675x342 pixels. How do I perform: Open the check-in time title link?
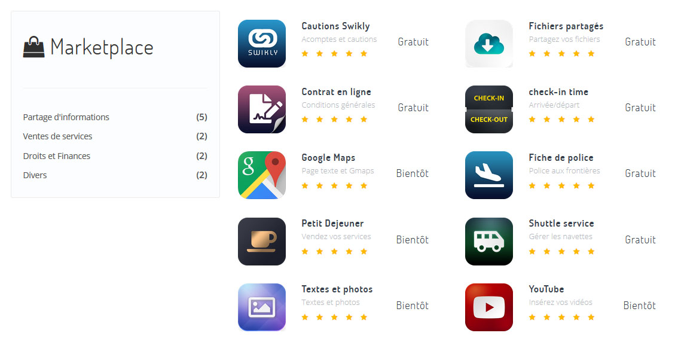(x=558, y=91)
